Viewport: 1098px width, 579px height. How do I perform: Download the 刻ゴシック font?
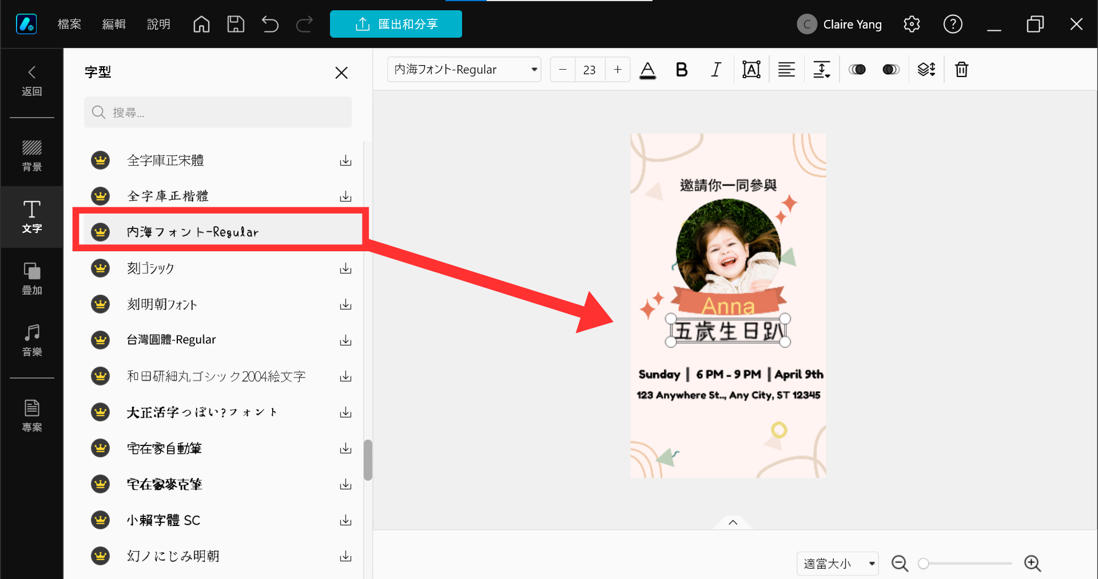345,268
